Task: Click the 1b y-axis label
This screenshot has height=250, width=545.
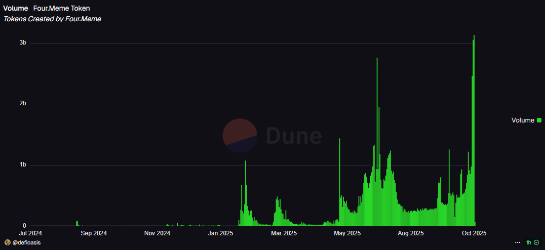Action: tap(23, 165)
